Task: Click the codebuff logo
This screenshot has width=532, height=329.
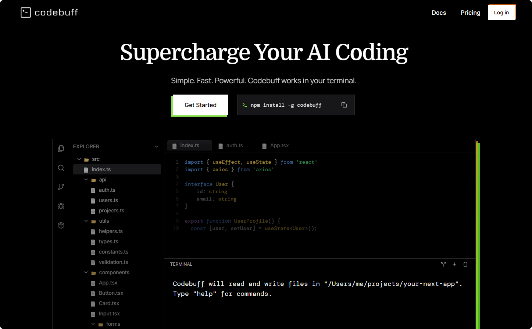Action: pos(49,12)
